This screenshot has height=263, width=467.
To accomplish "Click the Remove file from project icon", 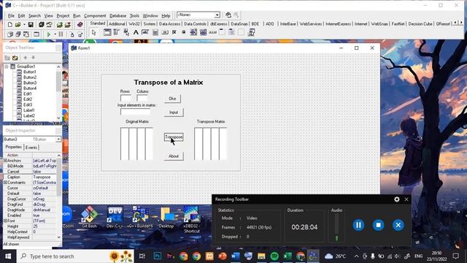I will (68, 24).
